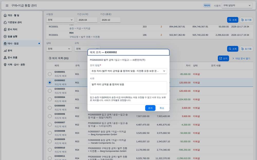Viewport: 257px width, 160px height.
Task: Select radio for EX000008
Action: point(50,133)
